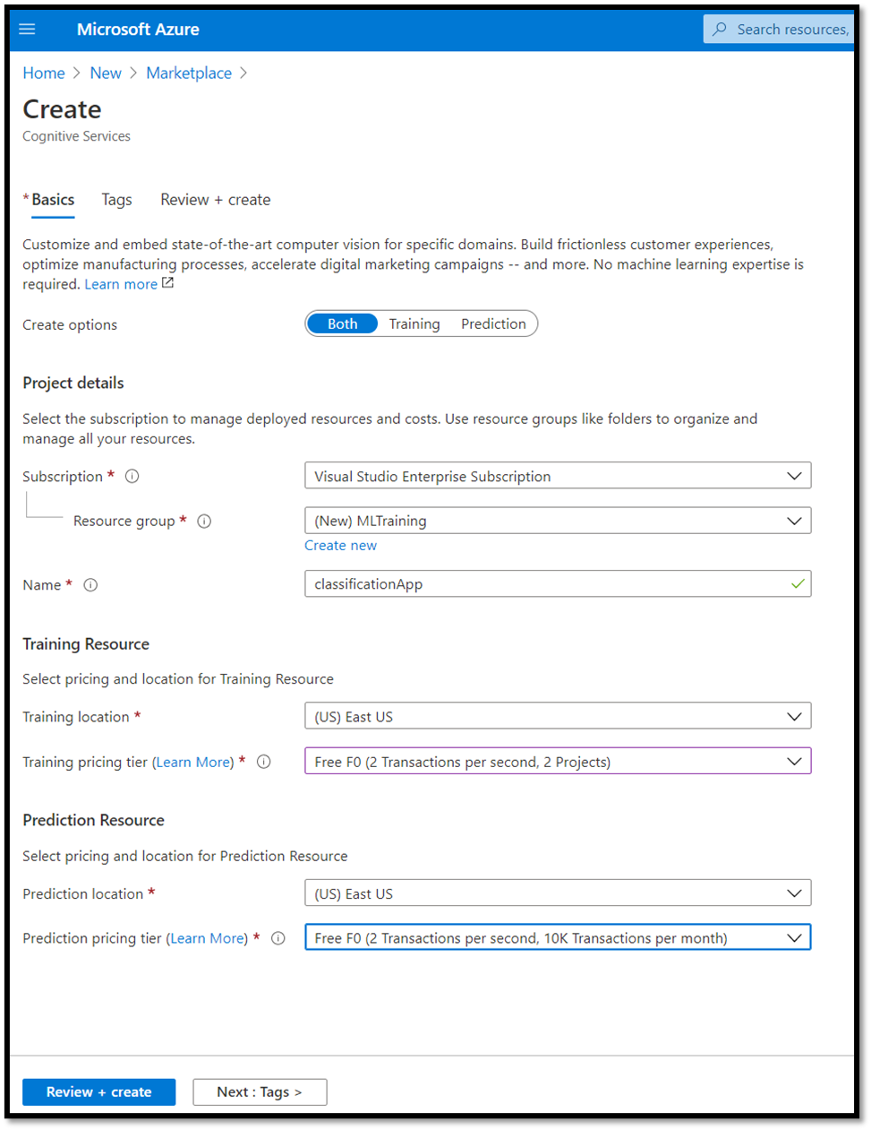Switch to the Tags tab

tap(116, 199)
